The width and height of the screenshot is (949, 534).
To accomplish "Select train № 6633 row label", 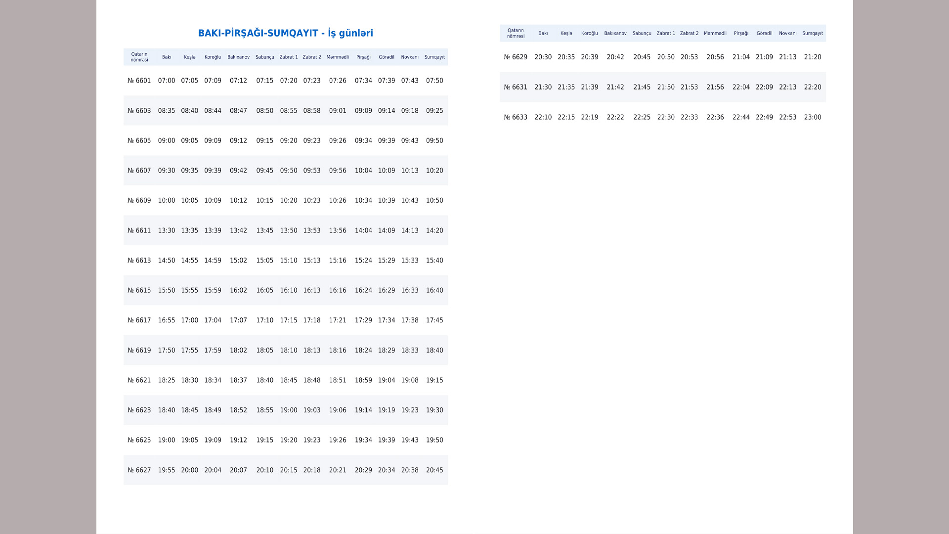I will coord(516,117).
